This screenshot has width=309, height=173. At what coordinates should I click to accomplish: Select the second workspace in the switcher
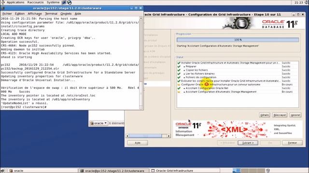coord(245,171)
